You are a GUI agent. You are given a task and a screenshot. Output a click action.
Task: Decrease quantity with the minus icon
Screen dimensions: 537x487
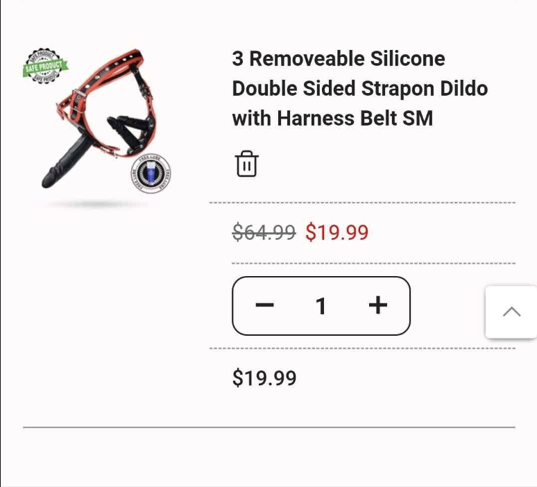265,305
